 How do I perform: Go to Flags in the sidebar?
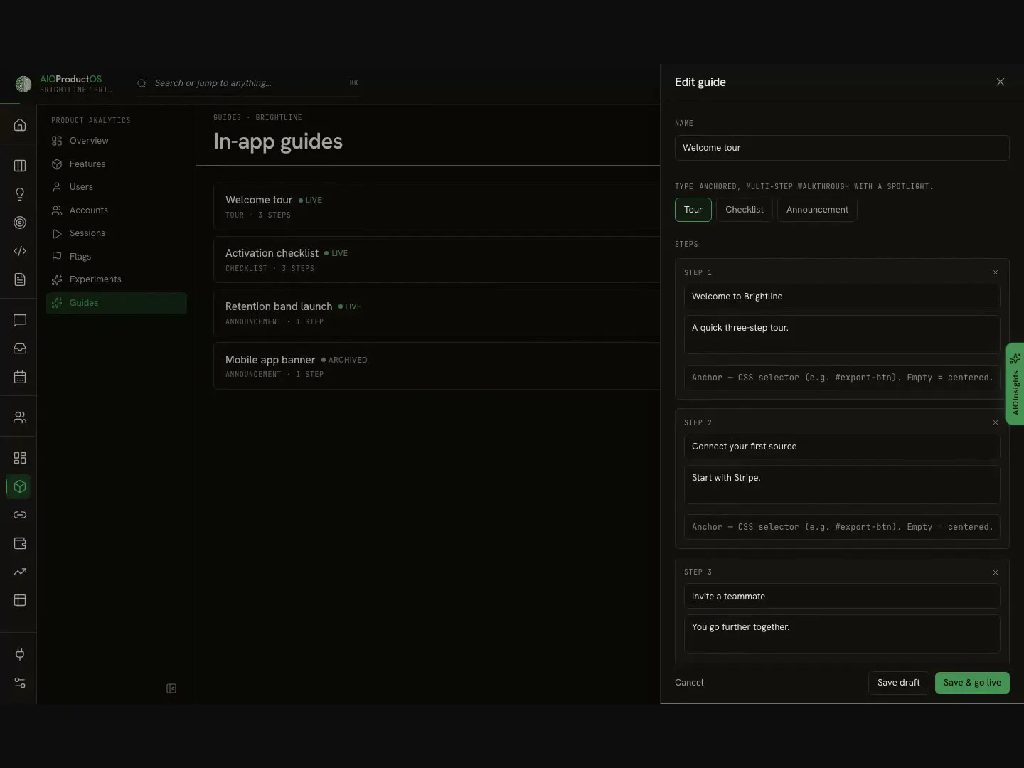(116, 257)
